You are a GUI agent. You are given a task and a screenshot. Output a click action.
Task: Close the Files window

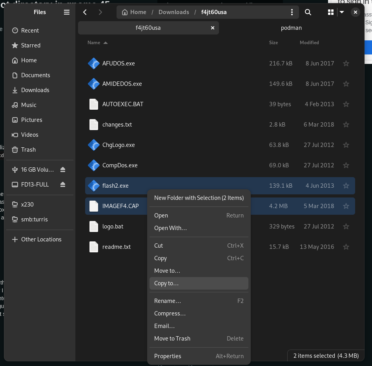pos(355,12)
